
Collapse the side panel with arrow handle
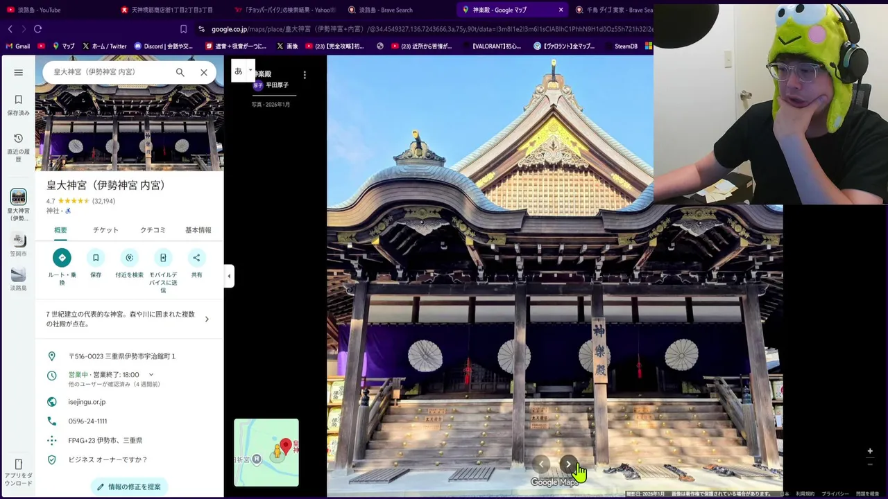229,276
